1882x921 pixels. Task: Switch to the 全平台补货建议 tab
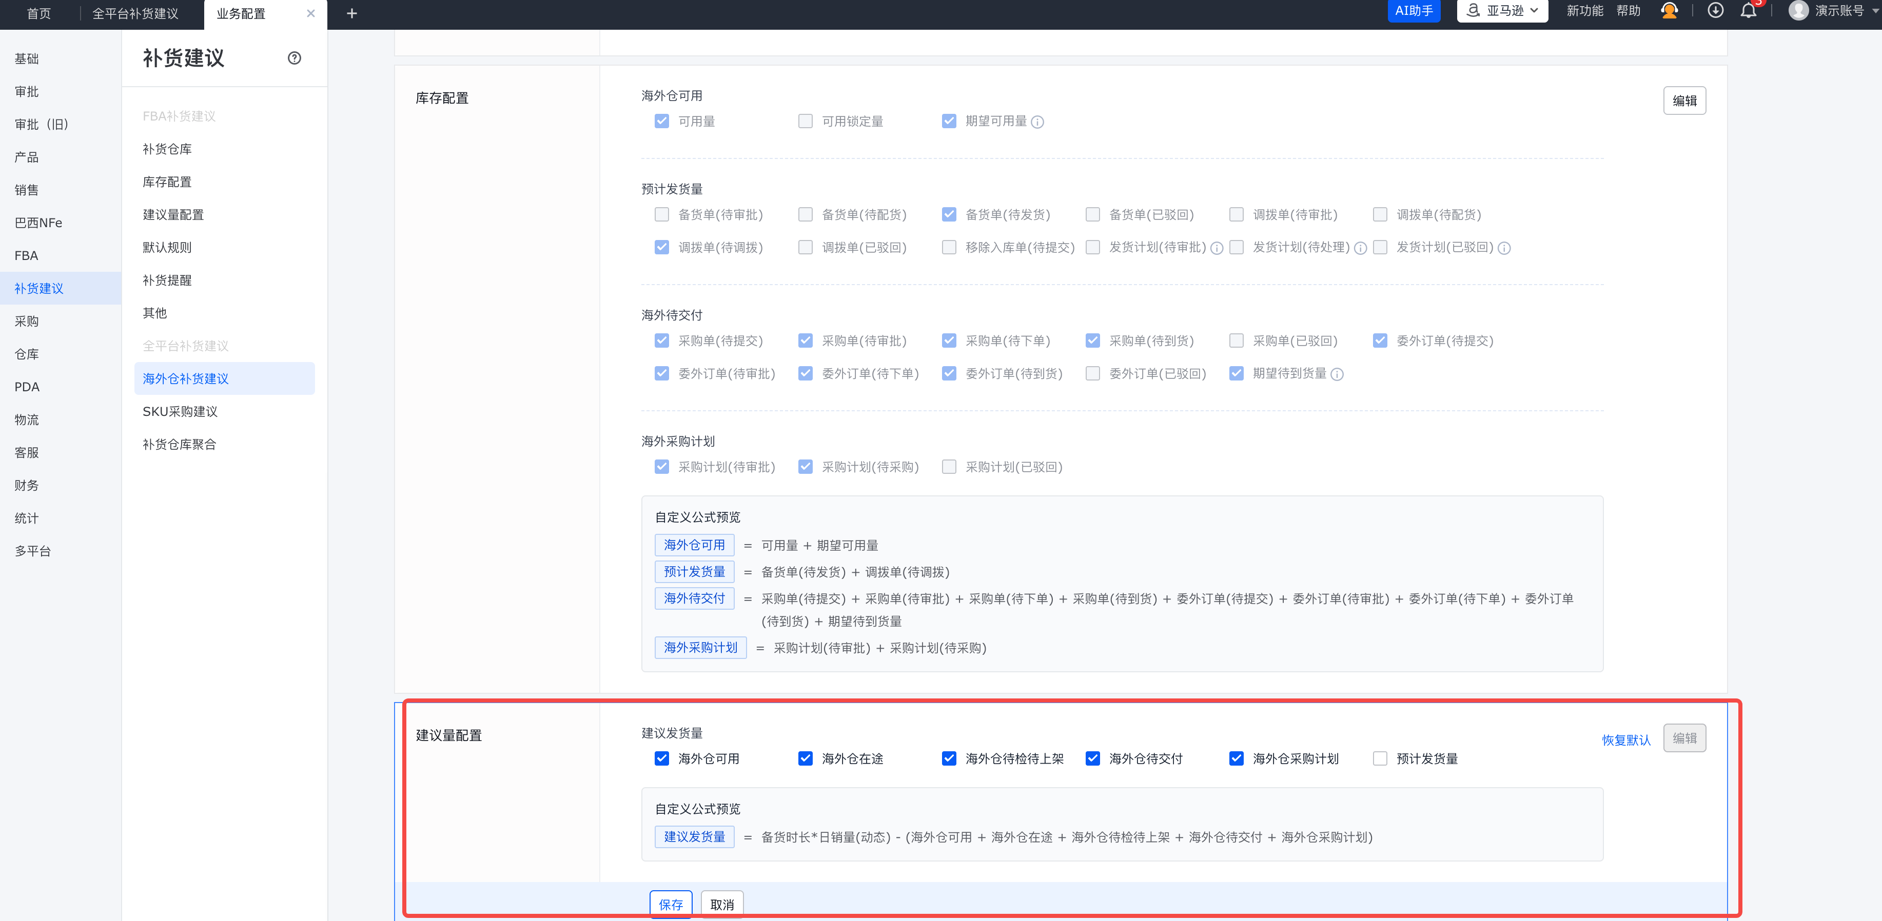point(135,13)
